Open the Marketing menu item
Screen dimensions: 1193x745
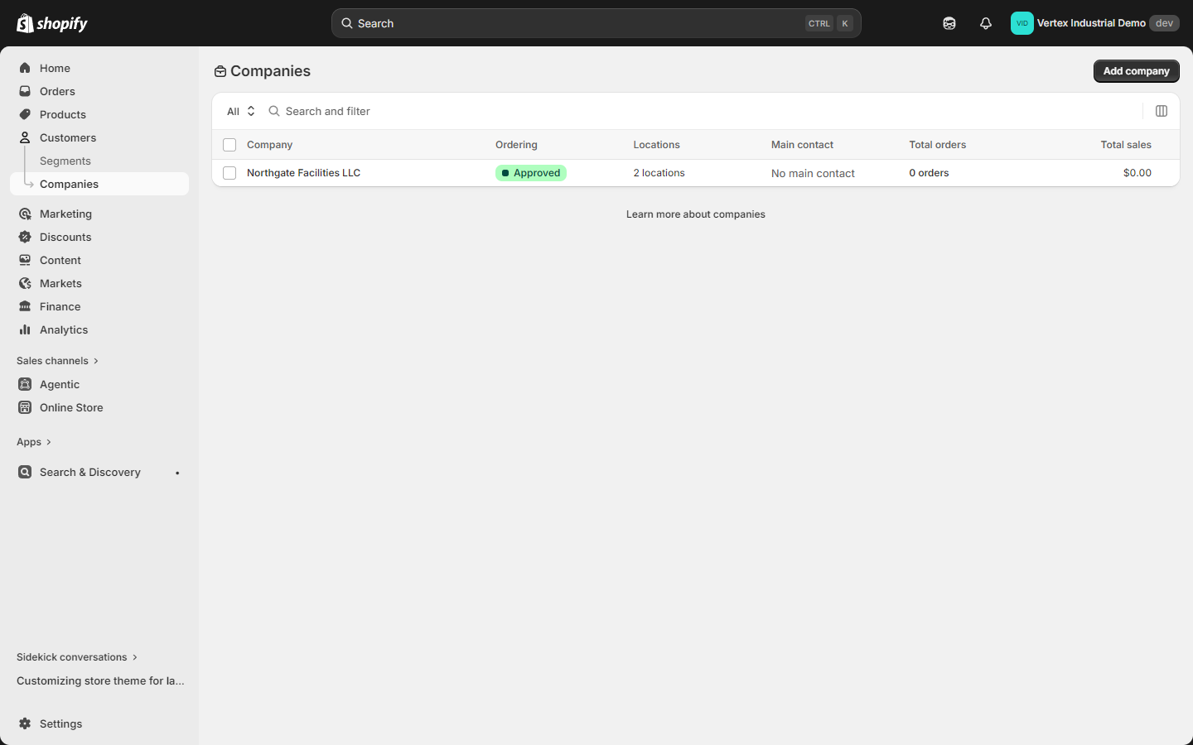(99, 214)
